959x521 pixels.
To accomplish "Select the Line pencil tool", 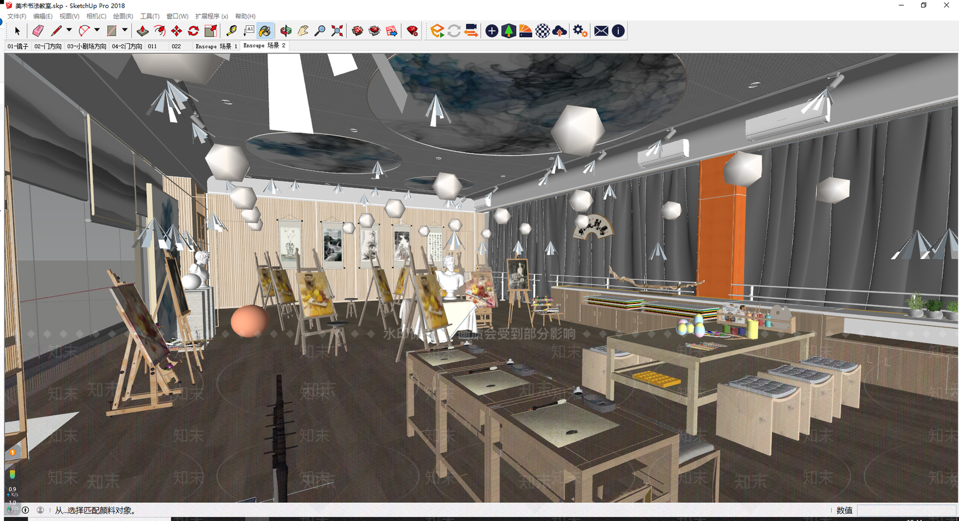I will click(56, 31).
